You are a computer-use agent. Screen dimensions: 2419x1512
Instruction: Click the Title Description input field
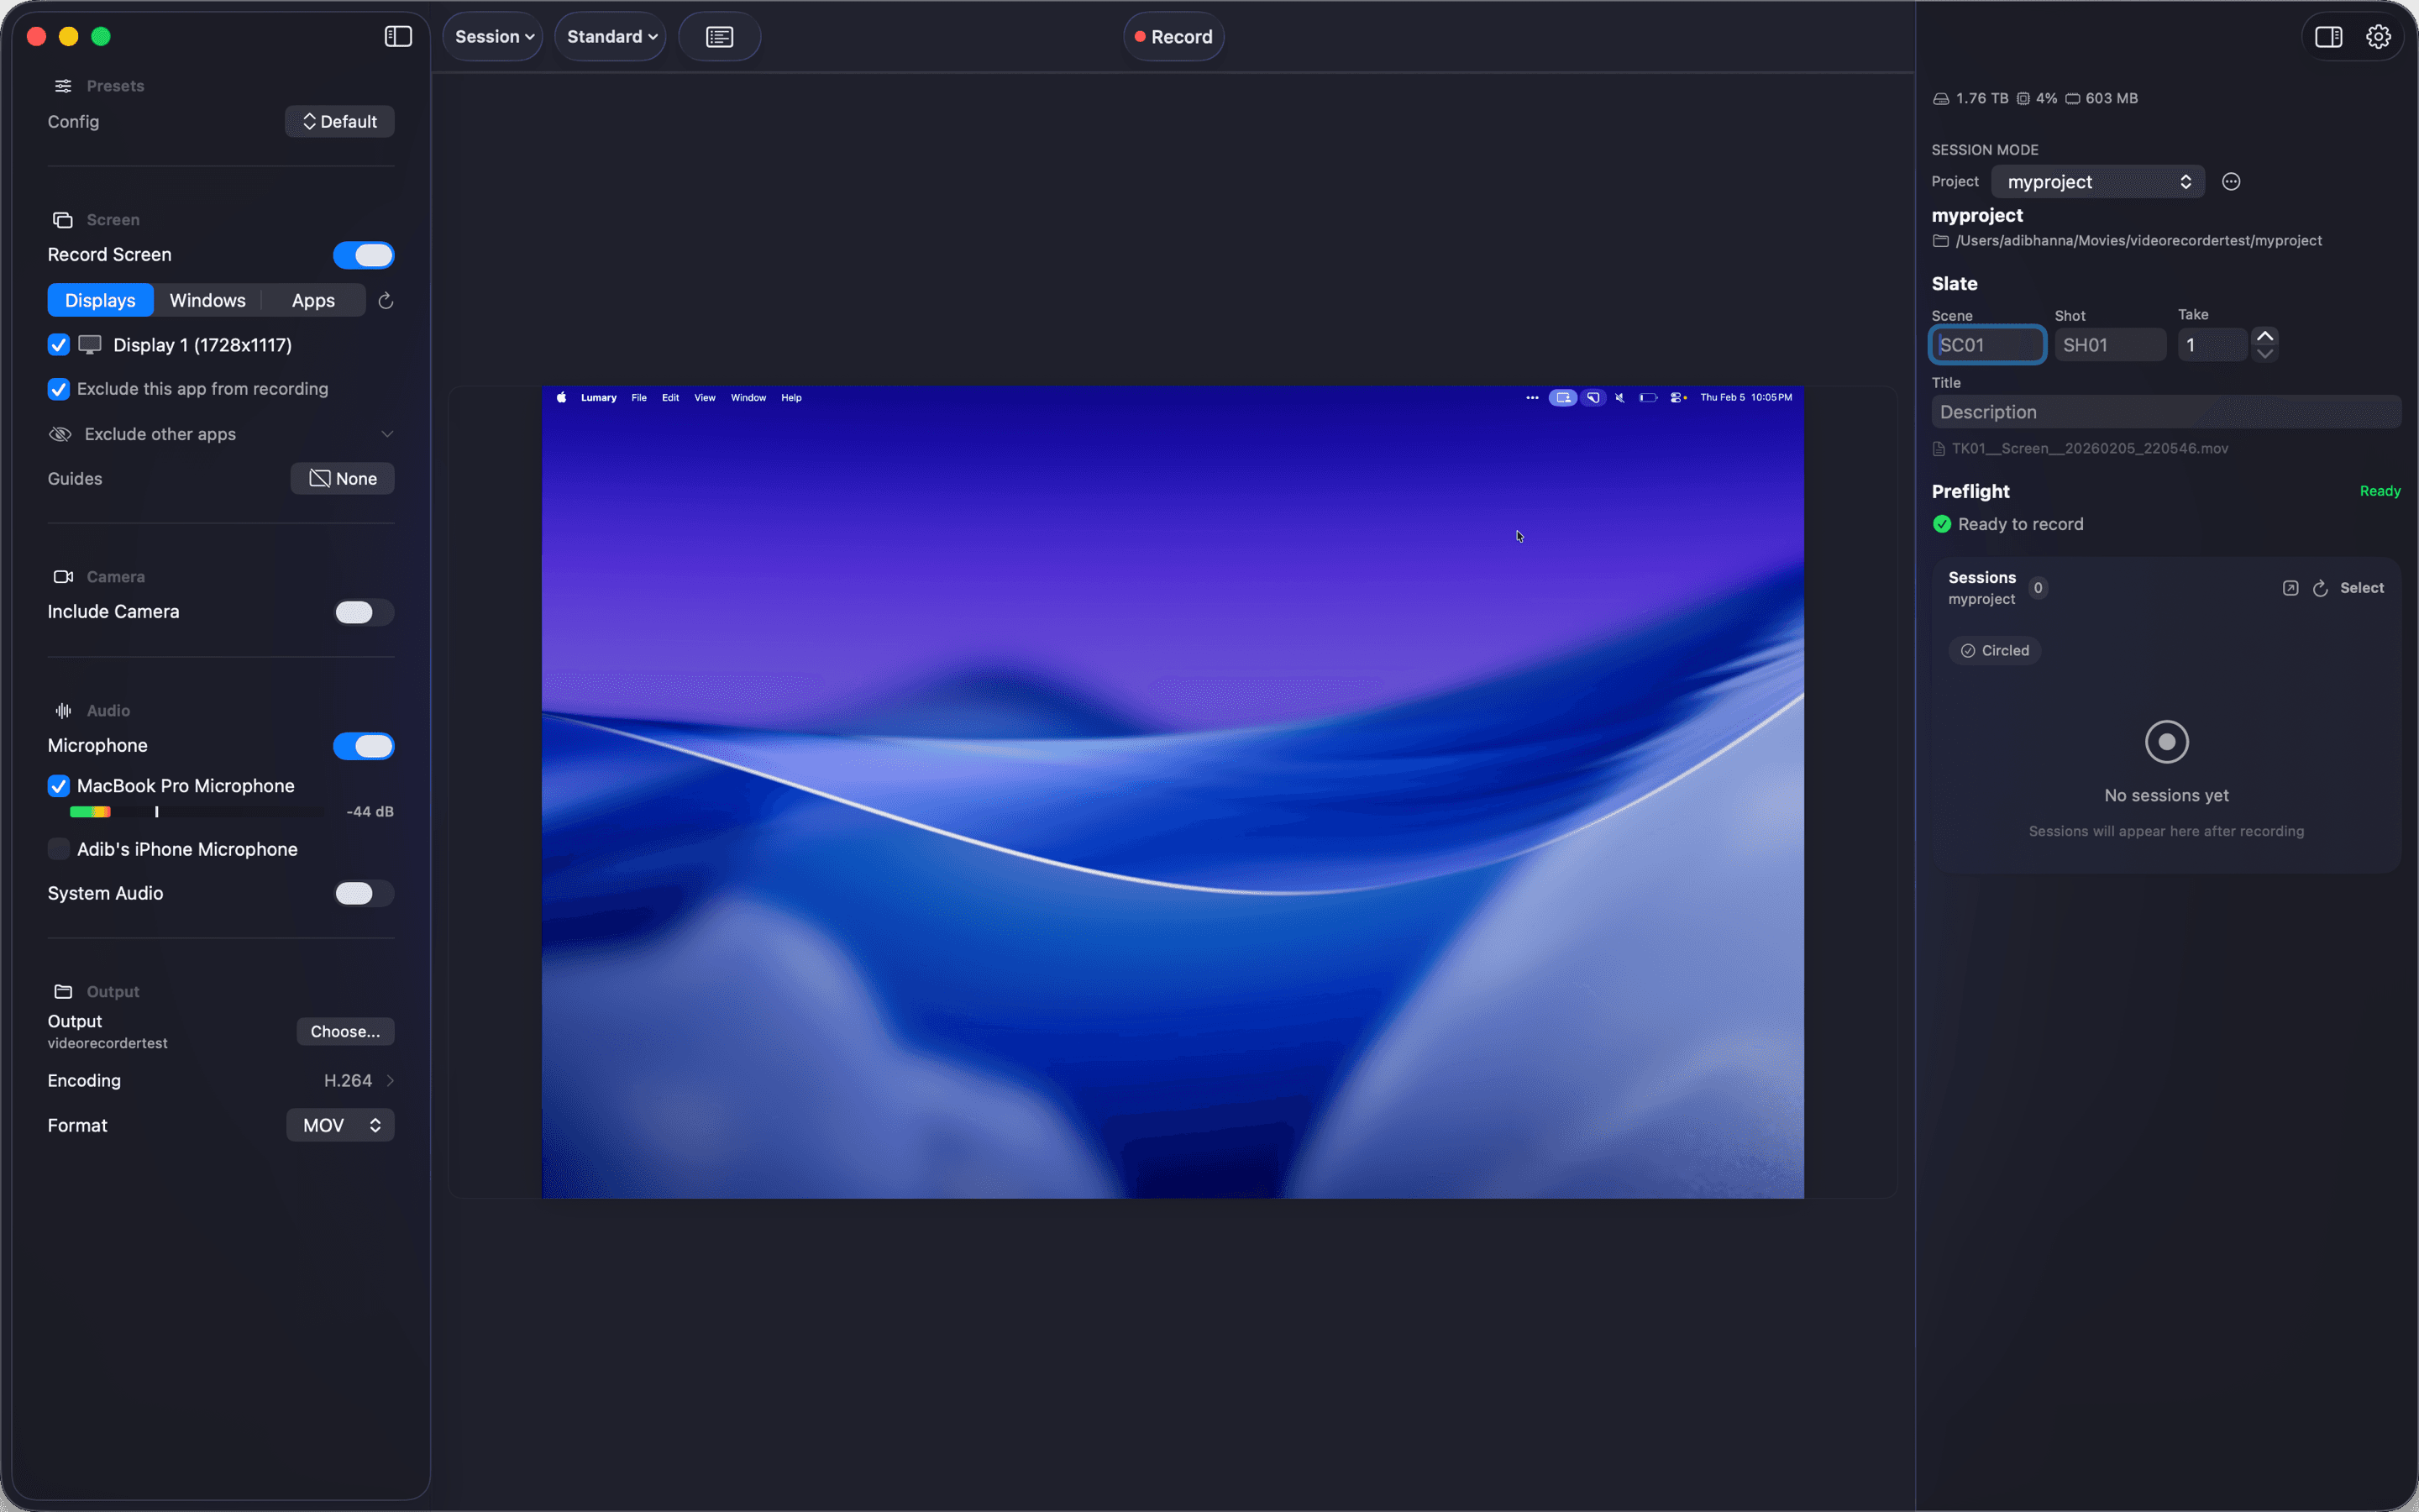click(x=2165, y=412)
